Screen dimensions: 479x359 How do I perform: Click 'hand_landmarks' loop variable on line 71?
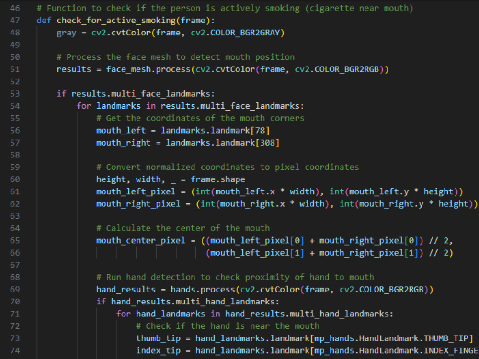[x=171, y=314]
